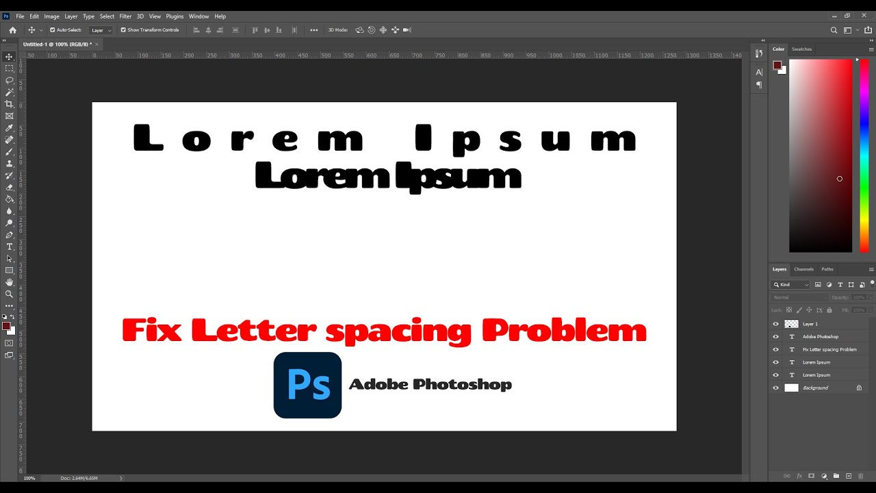Switch to the Channels tab
This screenshot has height=493, width=876.
pyautogui.click(x=803, y=269)
